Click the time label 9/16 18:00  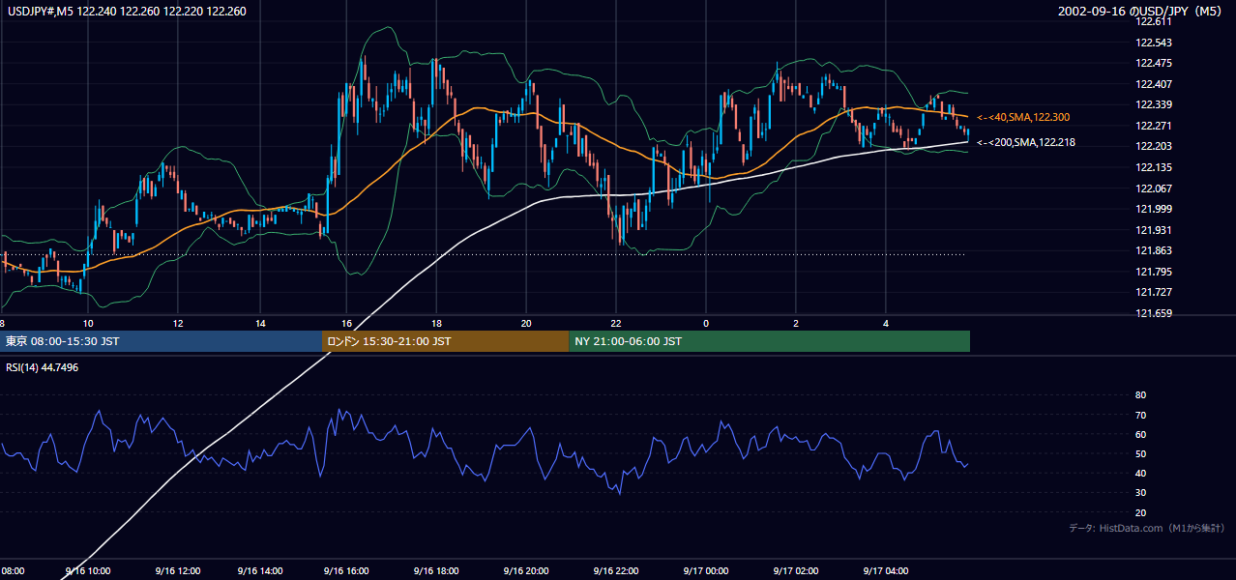click(x=436, y=571)
